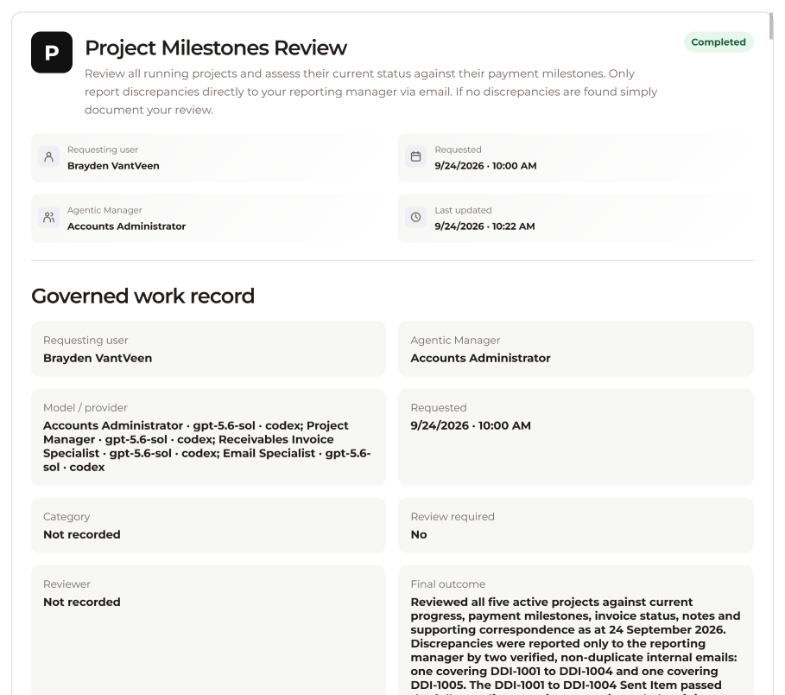This screenshot has width=785, height=695.
Task: Click the Governed work record heading
Action: (142, 296)
